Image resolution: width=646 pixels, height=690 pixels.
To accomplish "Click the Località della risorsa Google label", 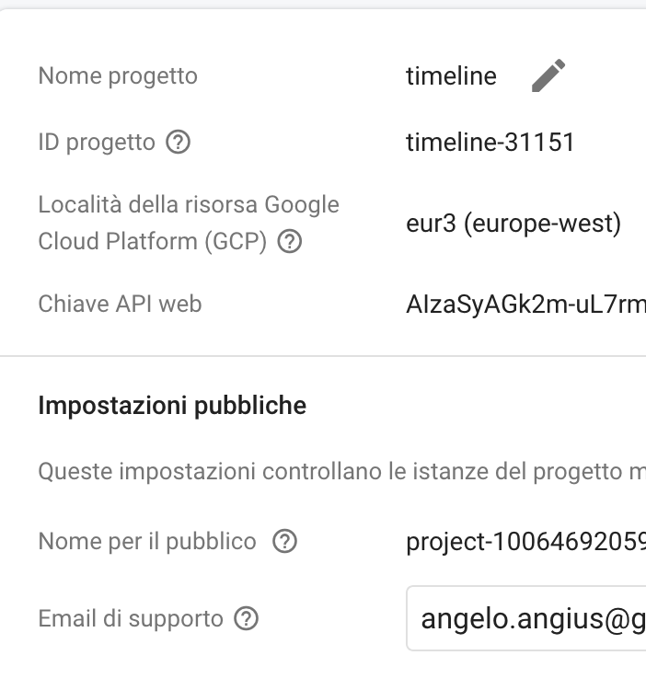I will [x=189, y=204].
